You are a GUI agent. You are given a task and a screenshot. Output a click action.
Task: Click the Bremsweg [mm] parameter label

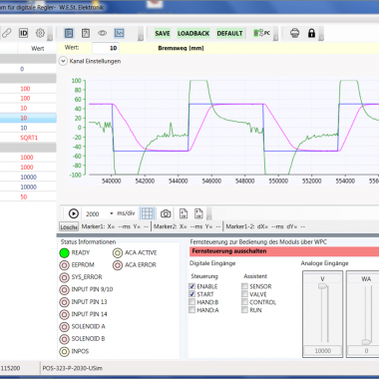pos(181,48)
